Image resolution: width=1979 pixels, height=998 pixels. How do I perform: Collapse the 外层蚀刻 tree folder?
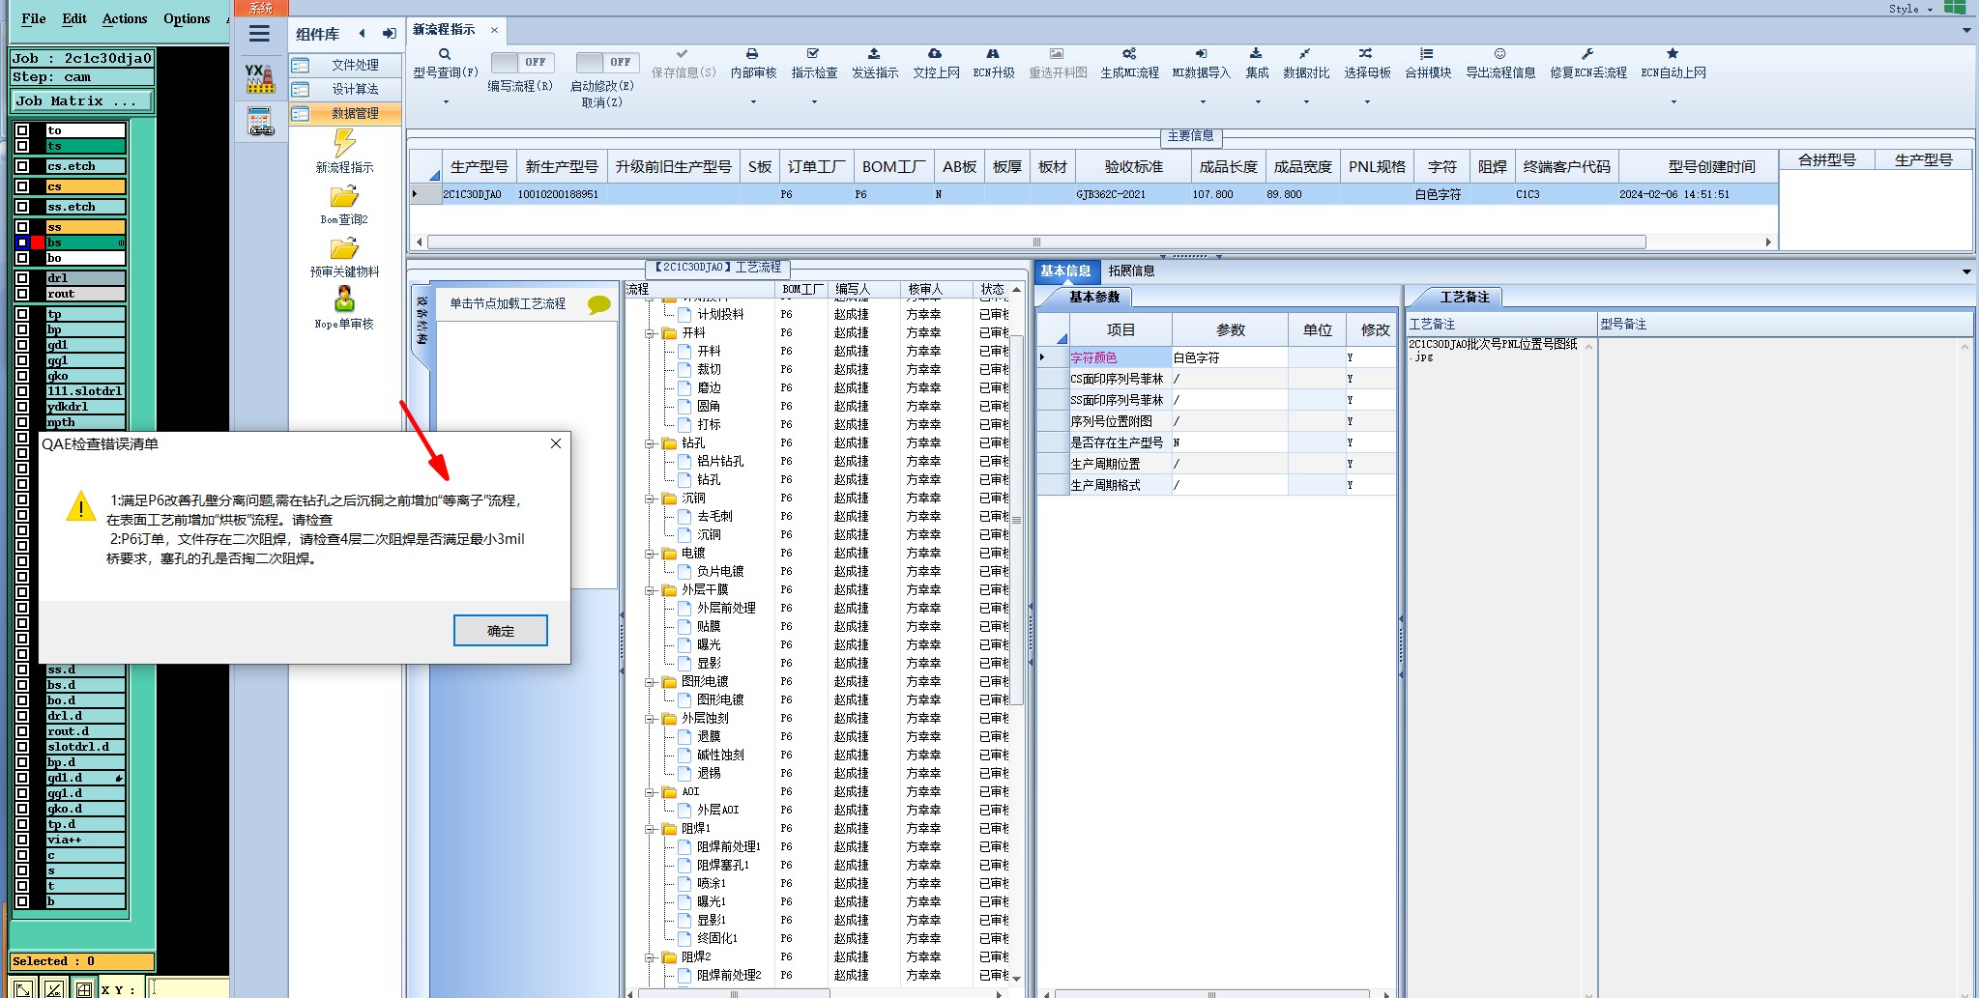651,719
